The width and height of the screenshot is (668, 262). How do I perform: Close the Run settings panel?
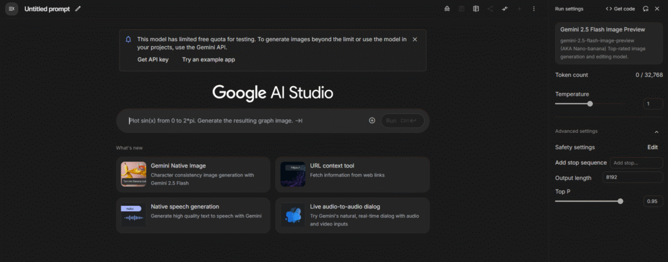coord(657,8)
